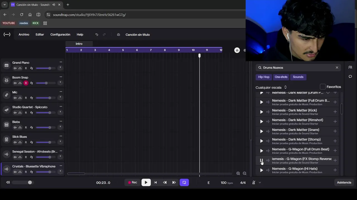The width and height of the screenshot is (357, 200).
Task: Add Nemesis - Dark Matter (Kick) with plus
Action: (335, 112)
